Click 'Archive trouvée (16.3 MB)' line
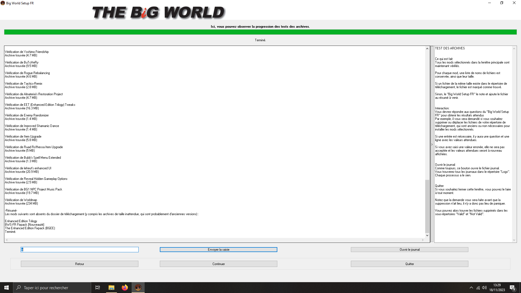Screen dimensions: 521x293 tap(22, 108)
